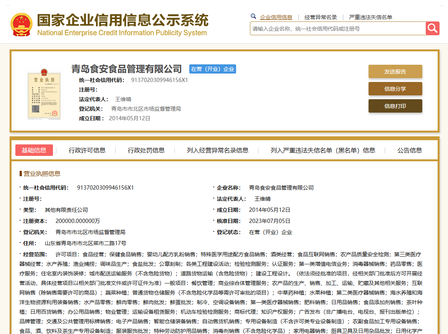This screenshot has height=334, width=448.
Task: Click 青岛市市北区市场监督管理局 in the header card
Action: 146,109
